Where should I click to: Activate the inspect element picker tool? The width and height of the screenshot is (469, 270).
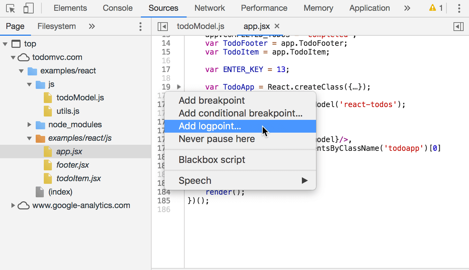(10, 8)
